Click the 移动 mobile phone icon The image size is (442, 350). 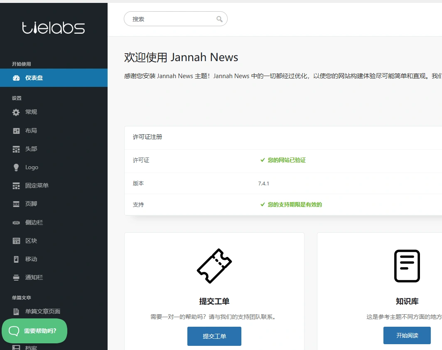point(16,259)
